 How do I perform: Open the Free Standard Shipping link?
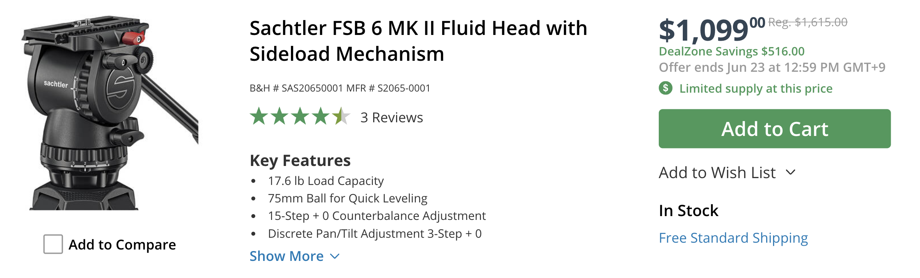[733, 238]
